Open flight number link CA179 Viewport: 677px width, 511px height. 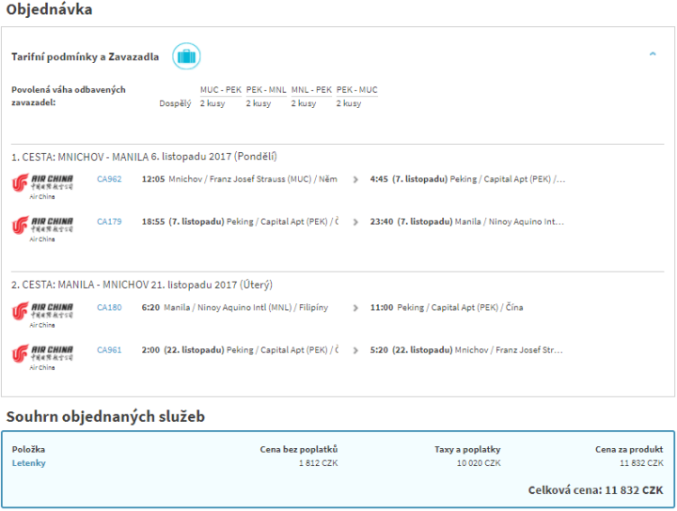pyautogui.click(x=109, y=222)
